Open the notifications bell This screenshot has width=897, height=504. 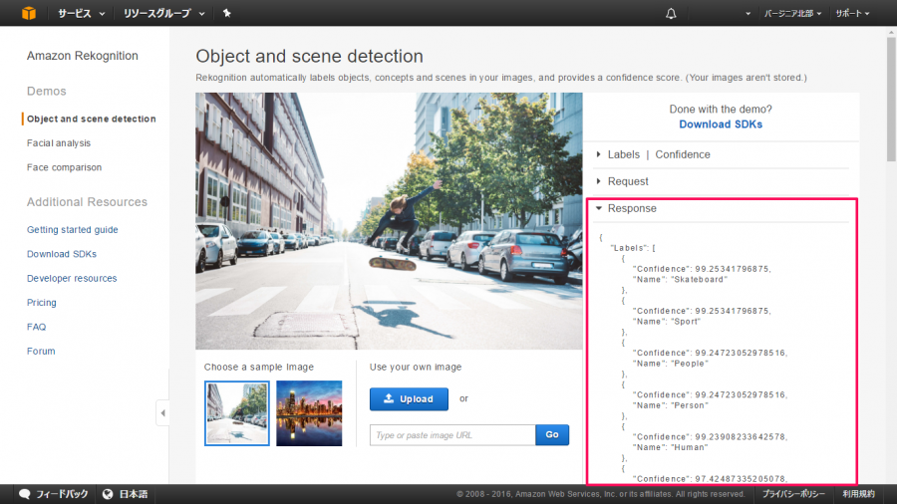coord(671,13)
